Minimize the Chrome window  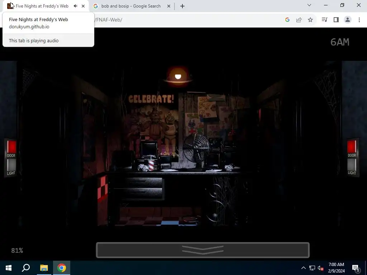pyautogui.click(x=325, y=5)
